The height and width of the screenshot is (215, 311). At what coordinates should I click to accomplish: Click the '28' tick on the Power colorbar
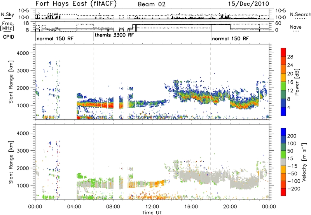pos(290,57)
